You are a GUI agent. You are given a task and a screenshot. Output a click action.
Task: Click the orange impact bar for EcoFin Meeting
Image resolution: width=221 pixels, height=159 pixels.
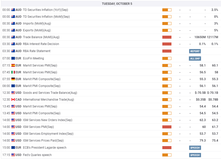tap(167, 58)
